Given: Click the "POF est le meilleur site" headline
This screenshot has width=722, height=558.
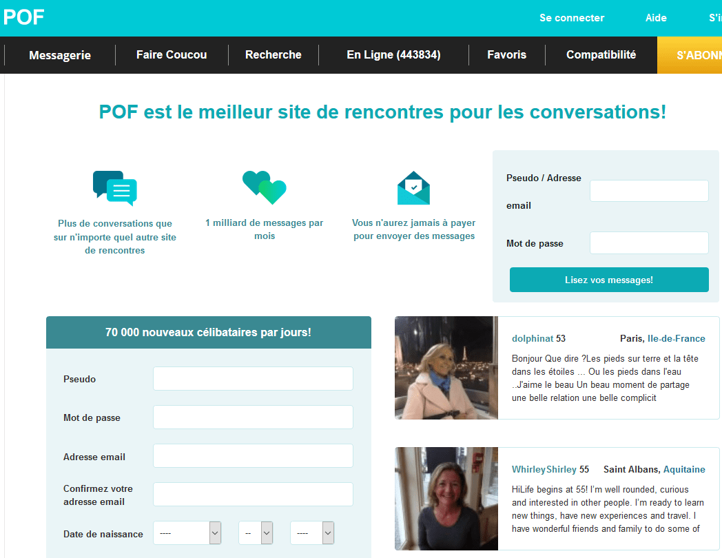Looking at the screenshot, I should (x=382, y=112).
